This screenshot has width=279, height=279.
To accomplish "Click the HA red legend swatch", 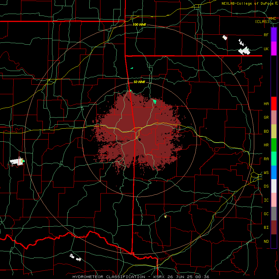I will click(274, 104).
